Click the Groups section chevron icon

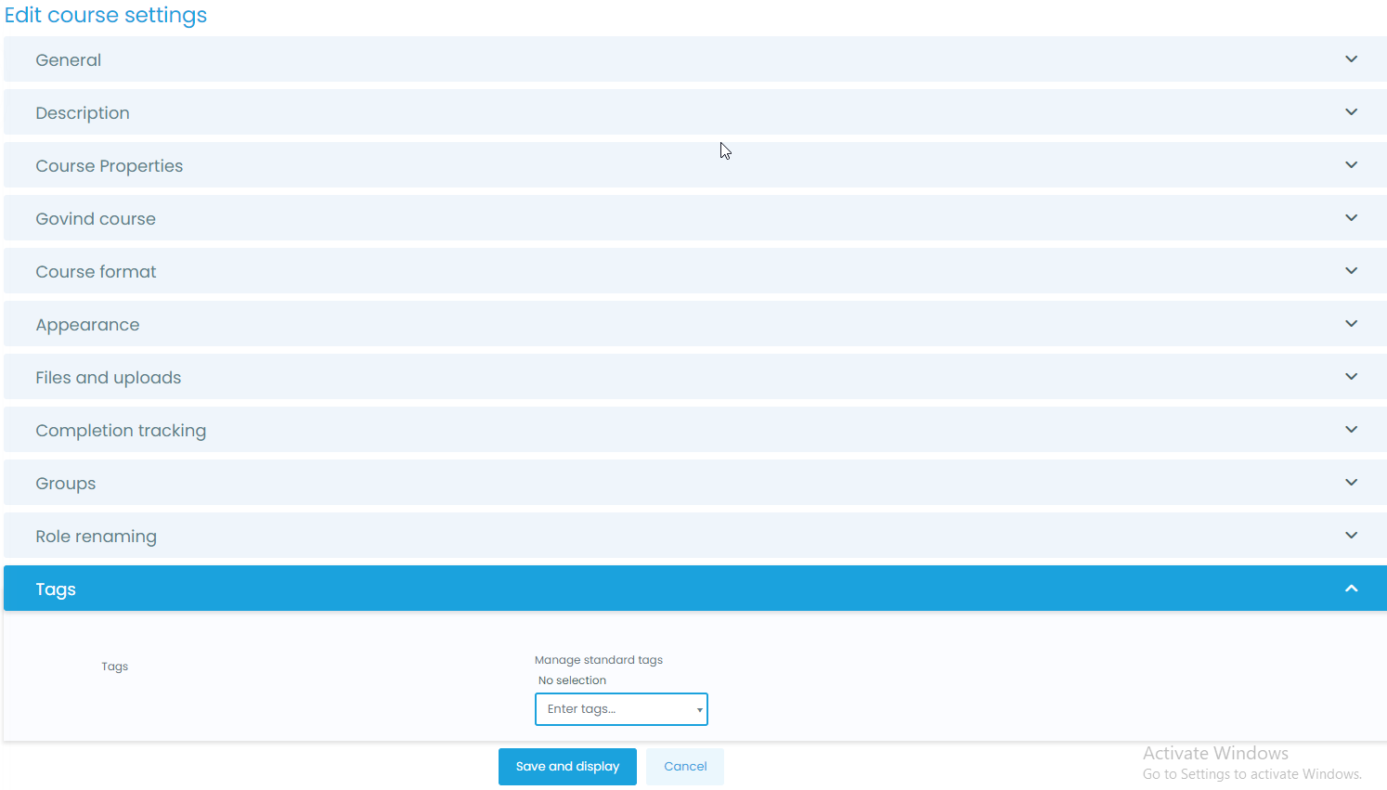click(1351, 483)
